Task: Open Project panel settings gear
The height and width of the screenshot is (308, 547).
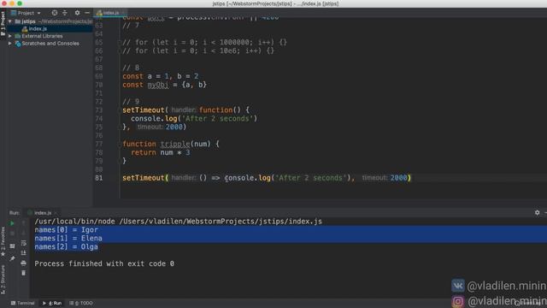Action: coord(77,13)
